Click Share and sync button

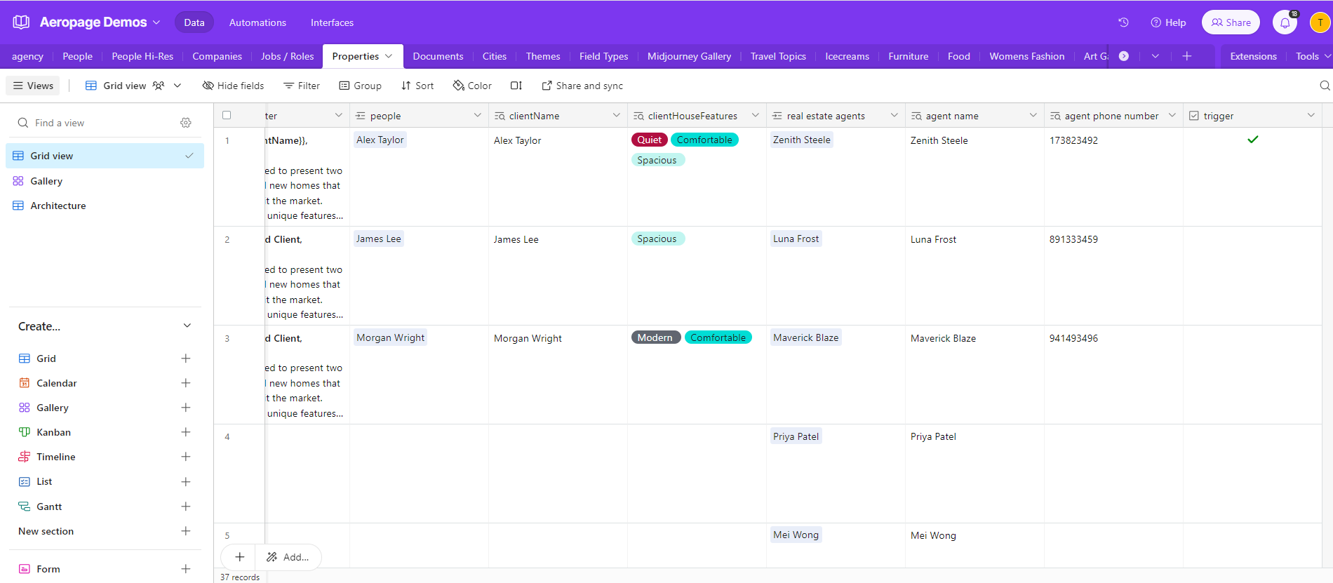(582, 86)
